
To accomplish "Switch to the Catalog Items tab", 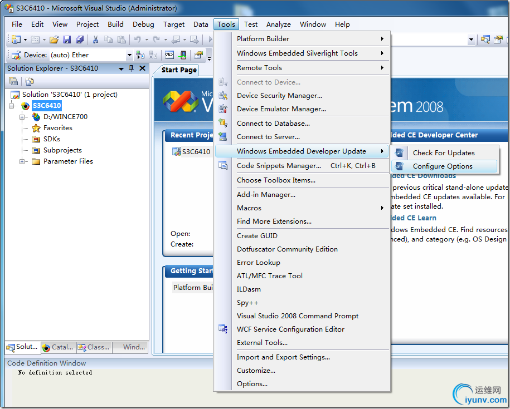I will tap(58, 347).
